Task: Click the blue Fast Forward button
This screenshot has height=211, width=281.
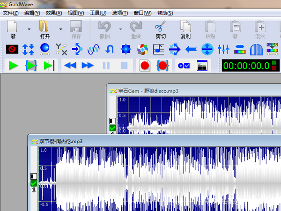Action: pyautogui.click(x=88, y=65)
